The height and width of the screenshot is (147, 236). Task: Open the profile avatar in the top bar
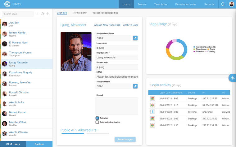[231, 4]
